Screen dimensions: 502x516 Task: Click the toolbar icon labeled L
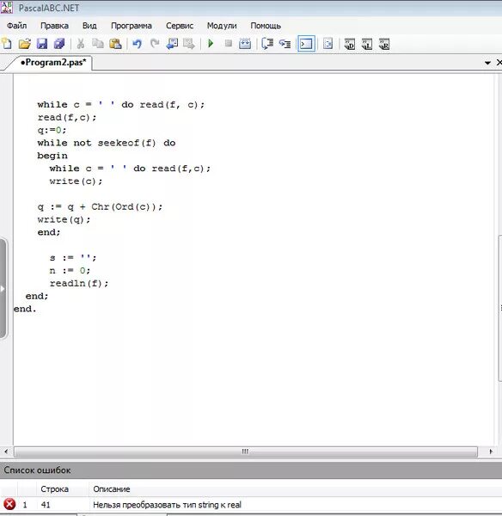click(x=367, y=44)
